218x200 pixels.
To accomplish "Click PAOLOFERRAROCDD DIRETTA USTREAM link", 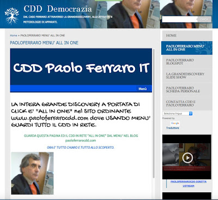I will tap(189, 184).
